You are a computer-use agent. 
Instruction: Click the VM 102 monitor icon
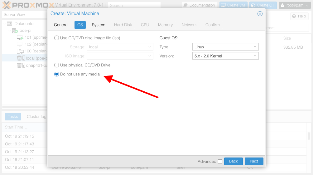point(20,44)
